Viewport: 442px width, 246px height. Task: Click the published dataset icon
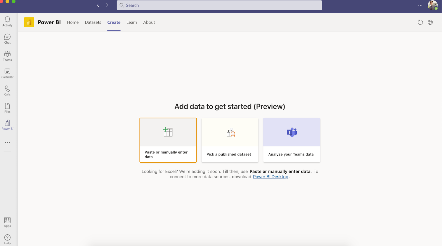point(231,133)
